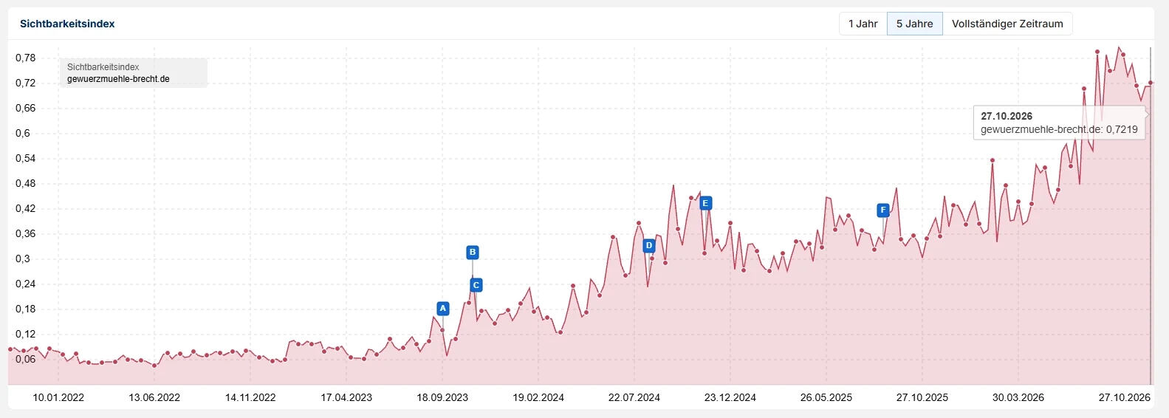The width and height of the screenshot is (1169, 418).
Task: Click y-axis label 0,24
Action: [x=26, y=284]
